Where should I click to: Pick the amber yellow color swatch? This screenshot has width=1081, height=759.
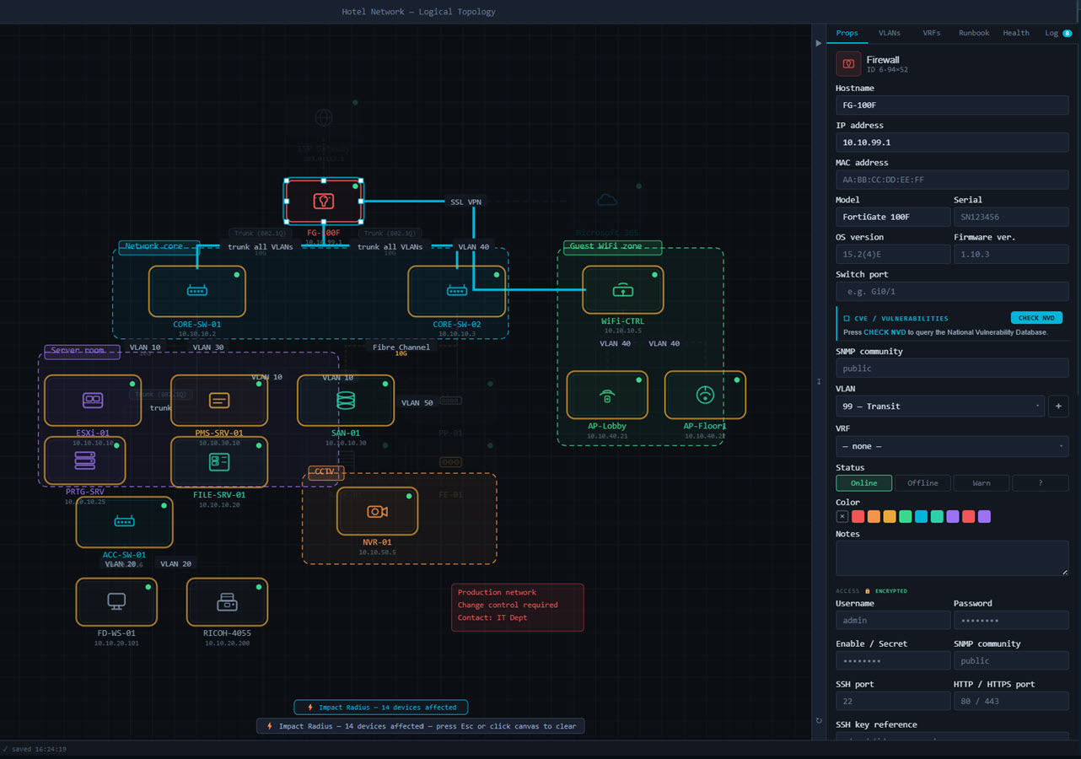coord(890,516)
